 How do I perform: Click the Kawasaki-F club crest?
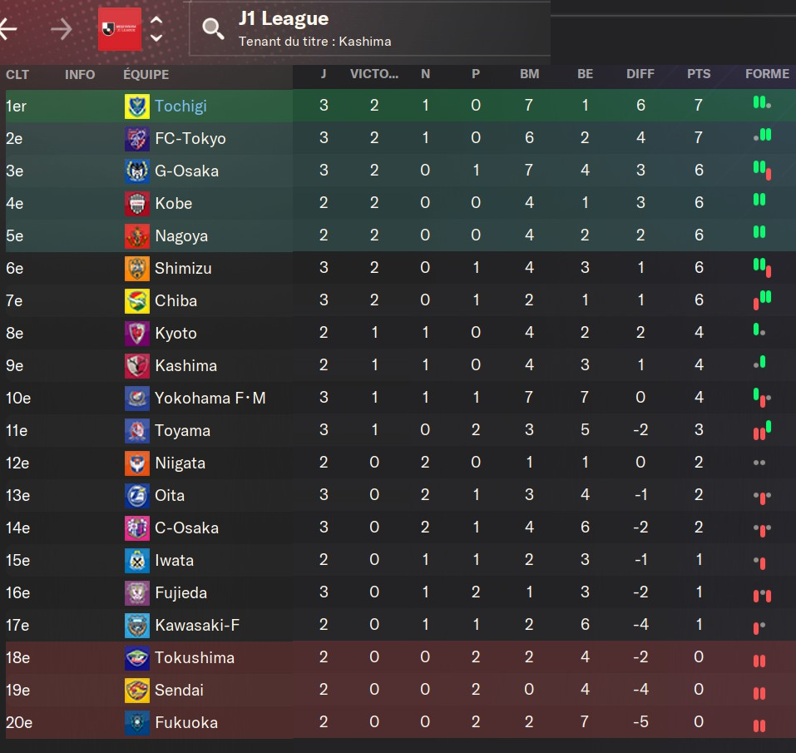(136, 626)
